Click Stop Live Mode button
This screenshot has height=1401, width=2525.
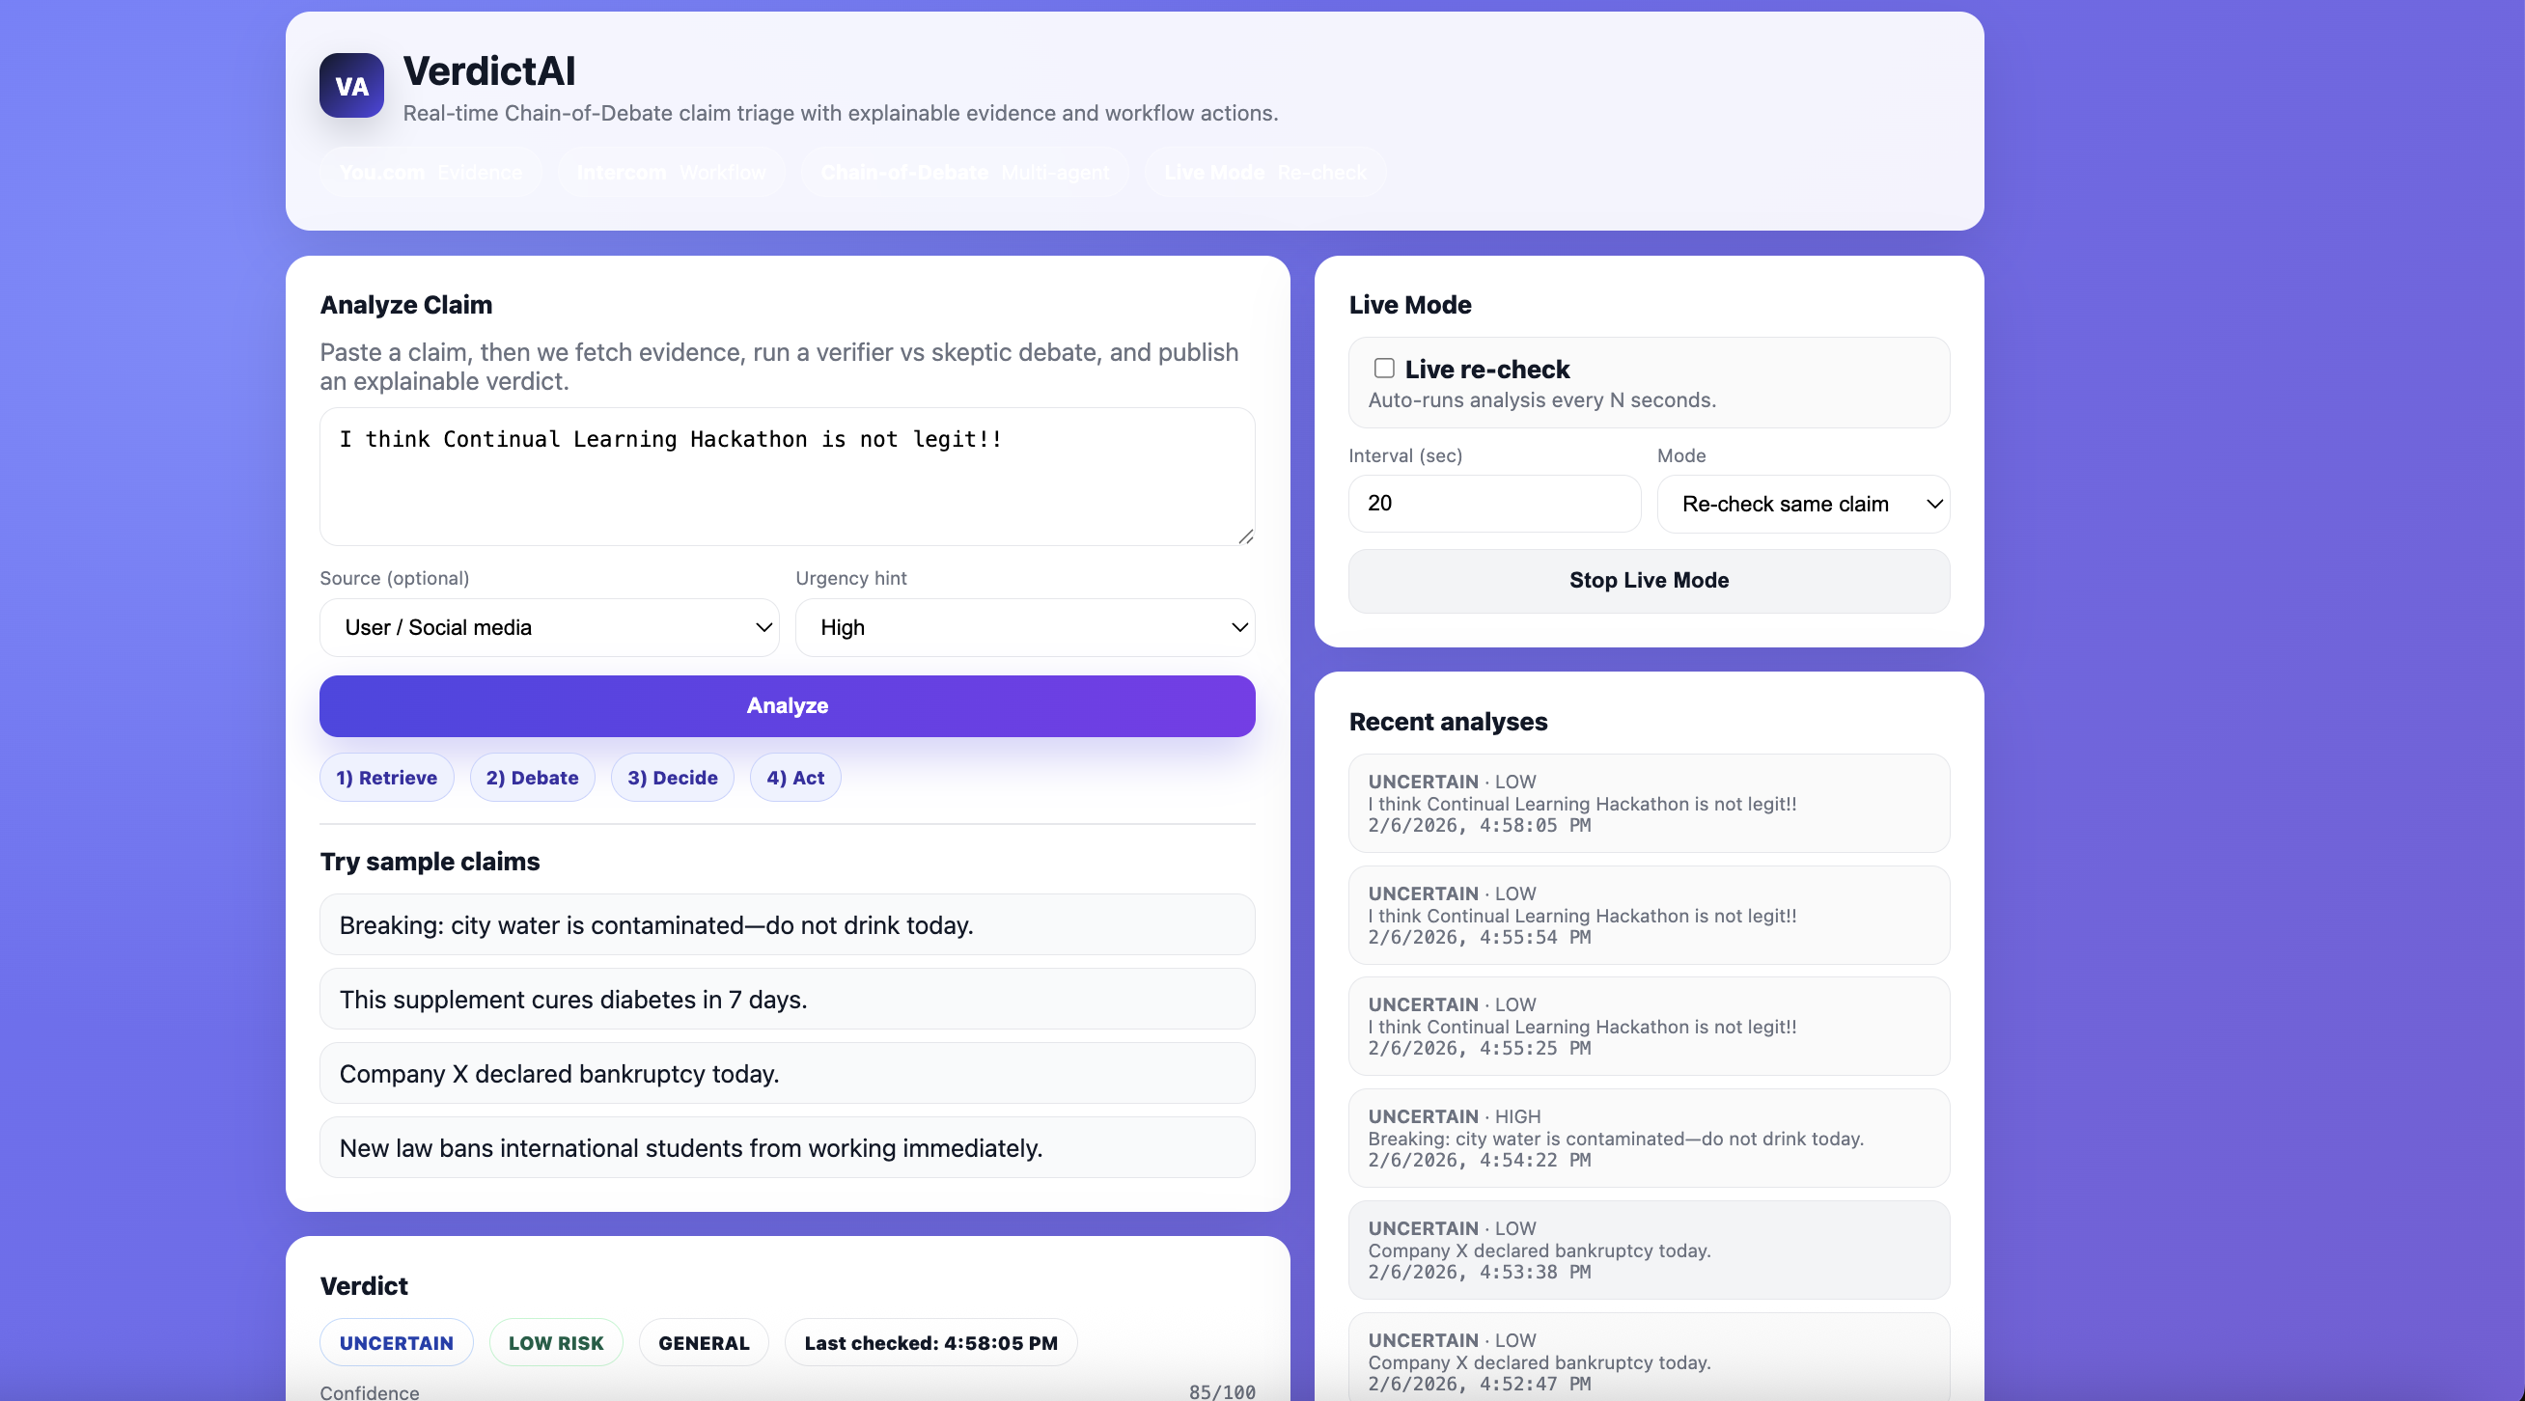point(1648,581)
